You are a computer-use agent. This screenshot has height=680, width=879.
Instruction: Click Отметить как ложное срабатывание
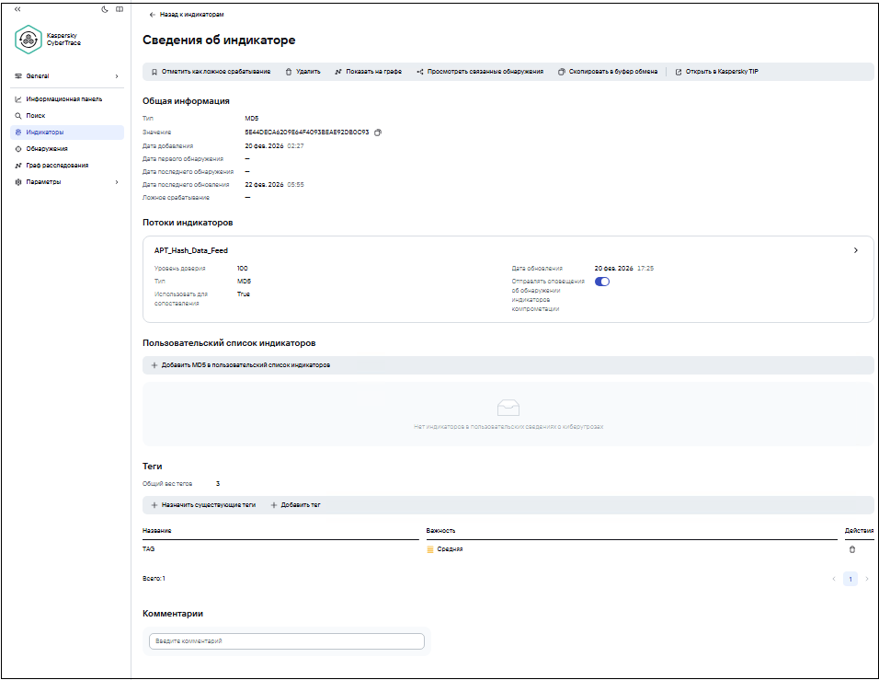pyautogui.click(x=211, y=72)
